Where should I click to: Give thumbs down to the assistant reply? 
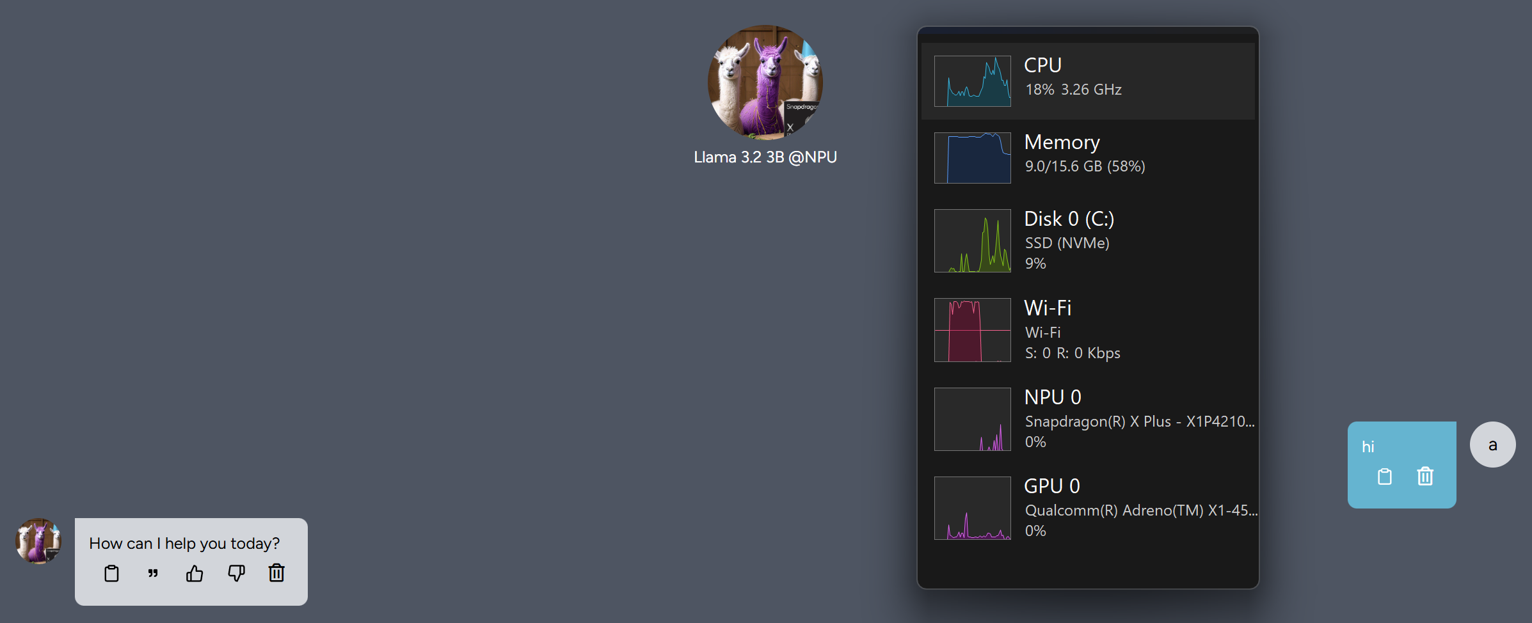(x=236, y=573)
